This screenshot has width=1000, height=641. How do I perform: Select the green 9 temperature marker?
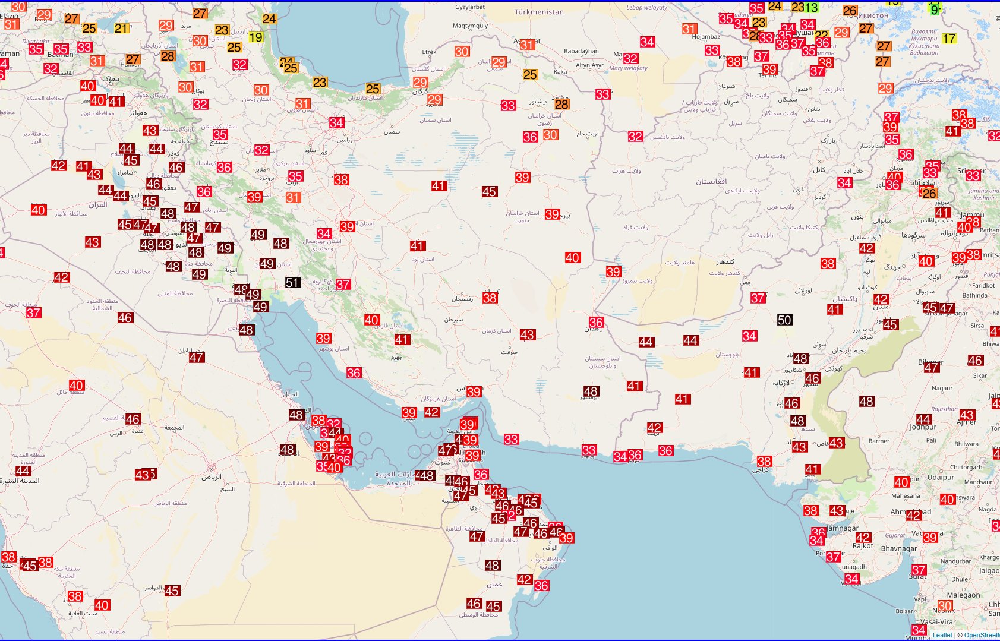pos(934,10)
